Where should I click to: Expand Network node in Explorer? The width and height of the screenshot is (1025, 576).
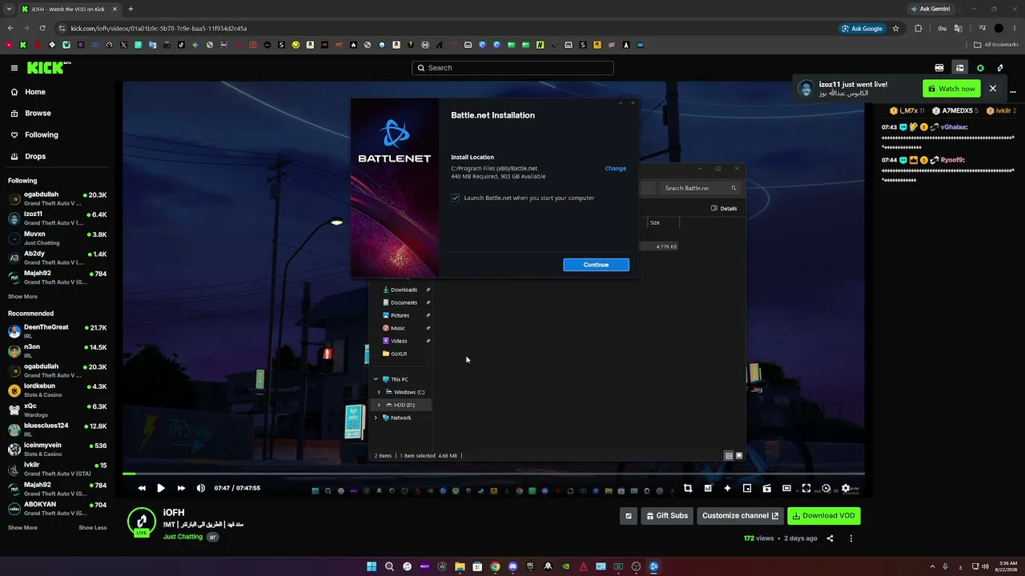click(376, 418)
